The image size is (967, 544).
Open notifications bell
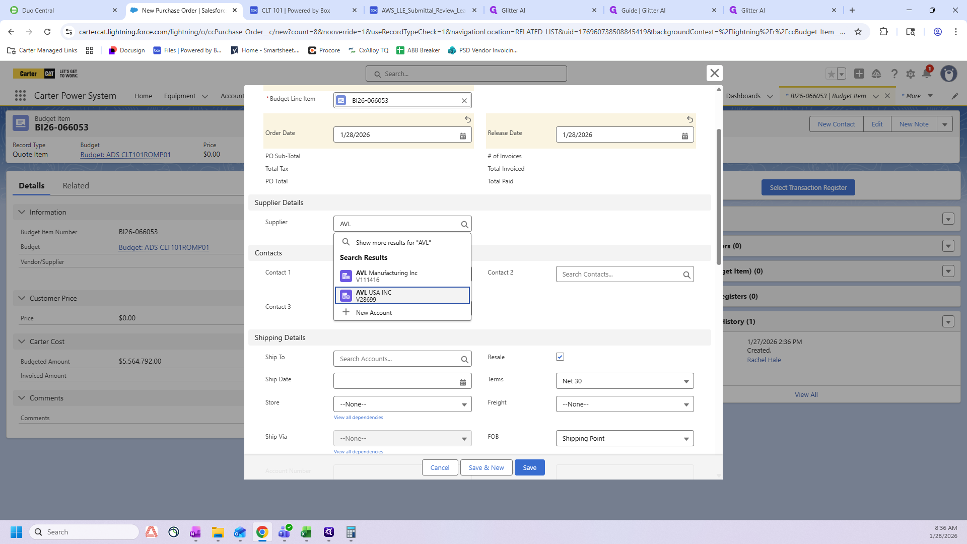[x=927, y=74]
